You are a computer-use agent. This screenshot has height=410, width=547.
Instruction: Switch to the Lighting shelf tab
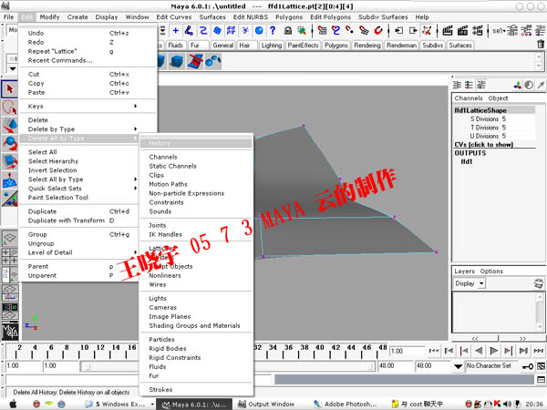(271, 46)
